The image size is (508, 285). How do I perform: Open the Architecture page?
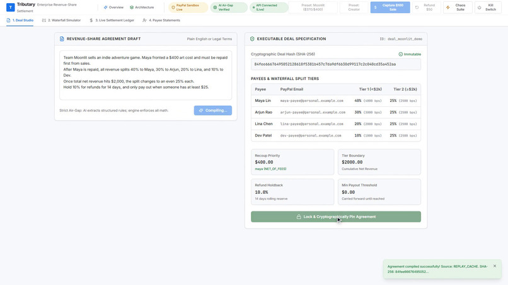(x=142, y=7)
